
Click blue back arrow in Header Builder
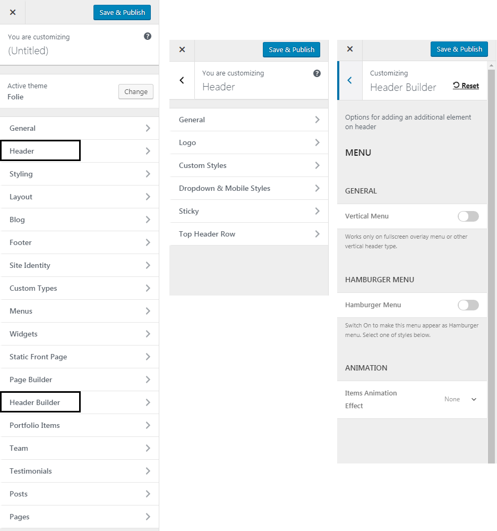350,80
